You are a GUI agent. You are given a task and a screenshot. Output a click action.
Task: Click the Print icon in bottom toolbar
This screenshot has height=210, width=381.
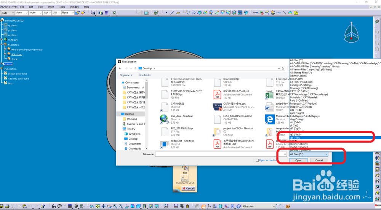click(7, 206)
